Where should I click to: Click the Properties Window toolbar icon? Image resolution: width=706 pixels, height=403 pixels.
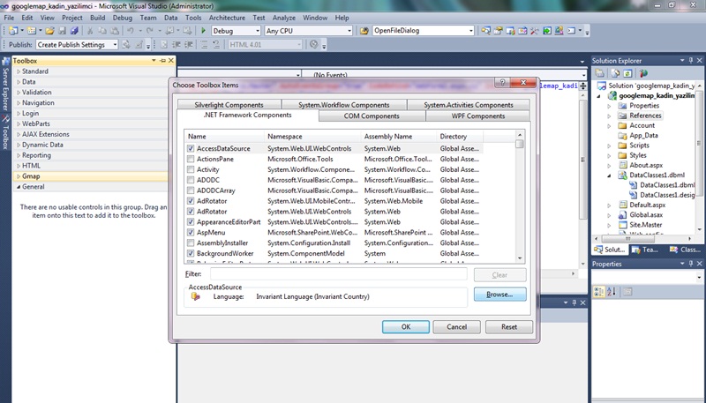498,31
